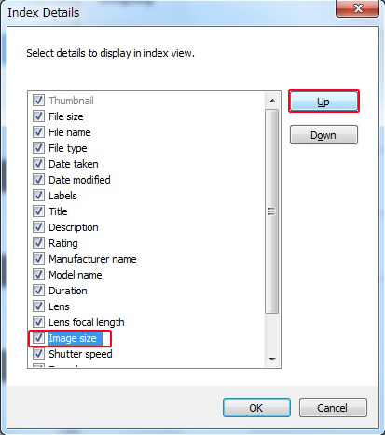This screenshot has width=385, height=435.
Task: Close the Index Details window
Action: 358,8
